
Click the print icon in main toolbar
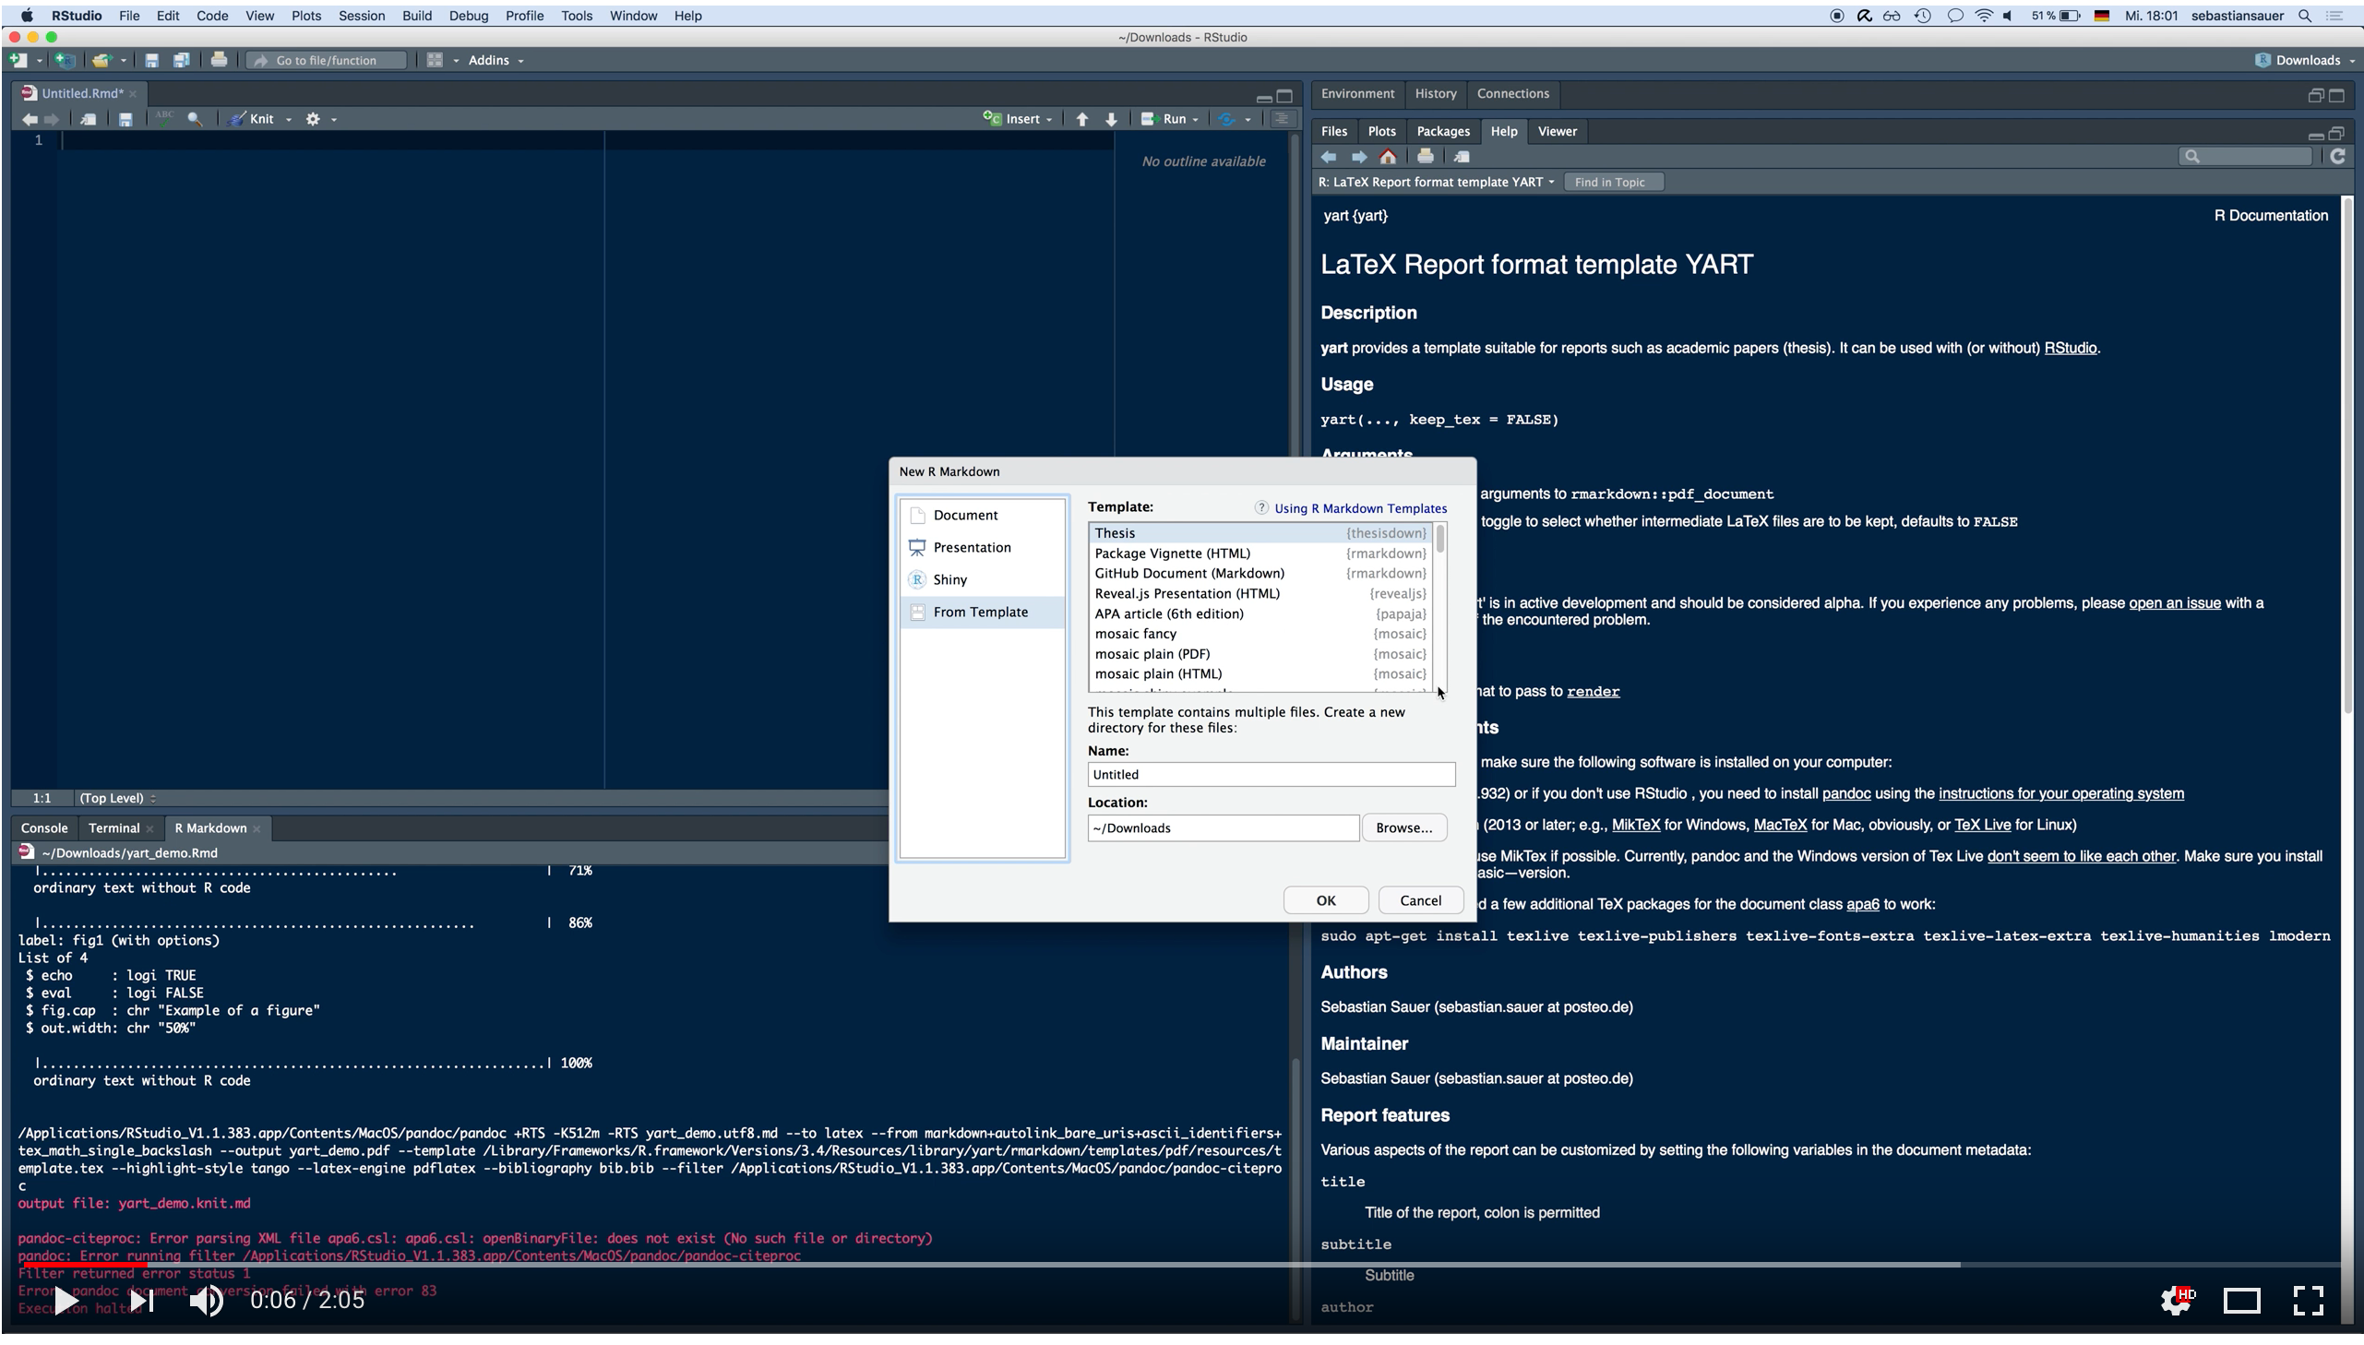[219, 61]
